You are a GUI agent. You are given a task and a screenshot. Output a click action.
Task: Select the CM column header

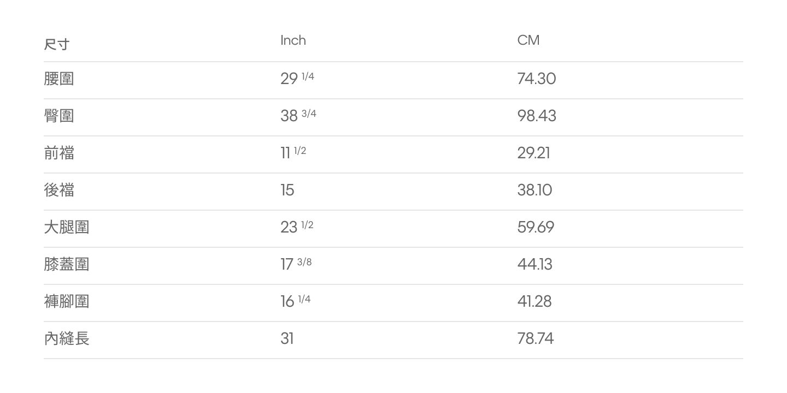click(528, 40)
